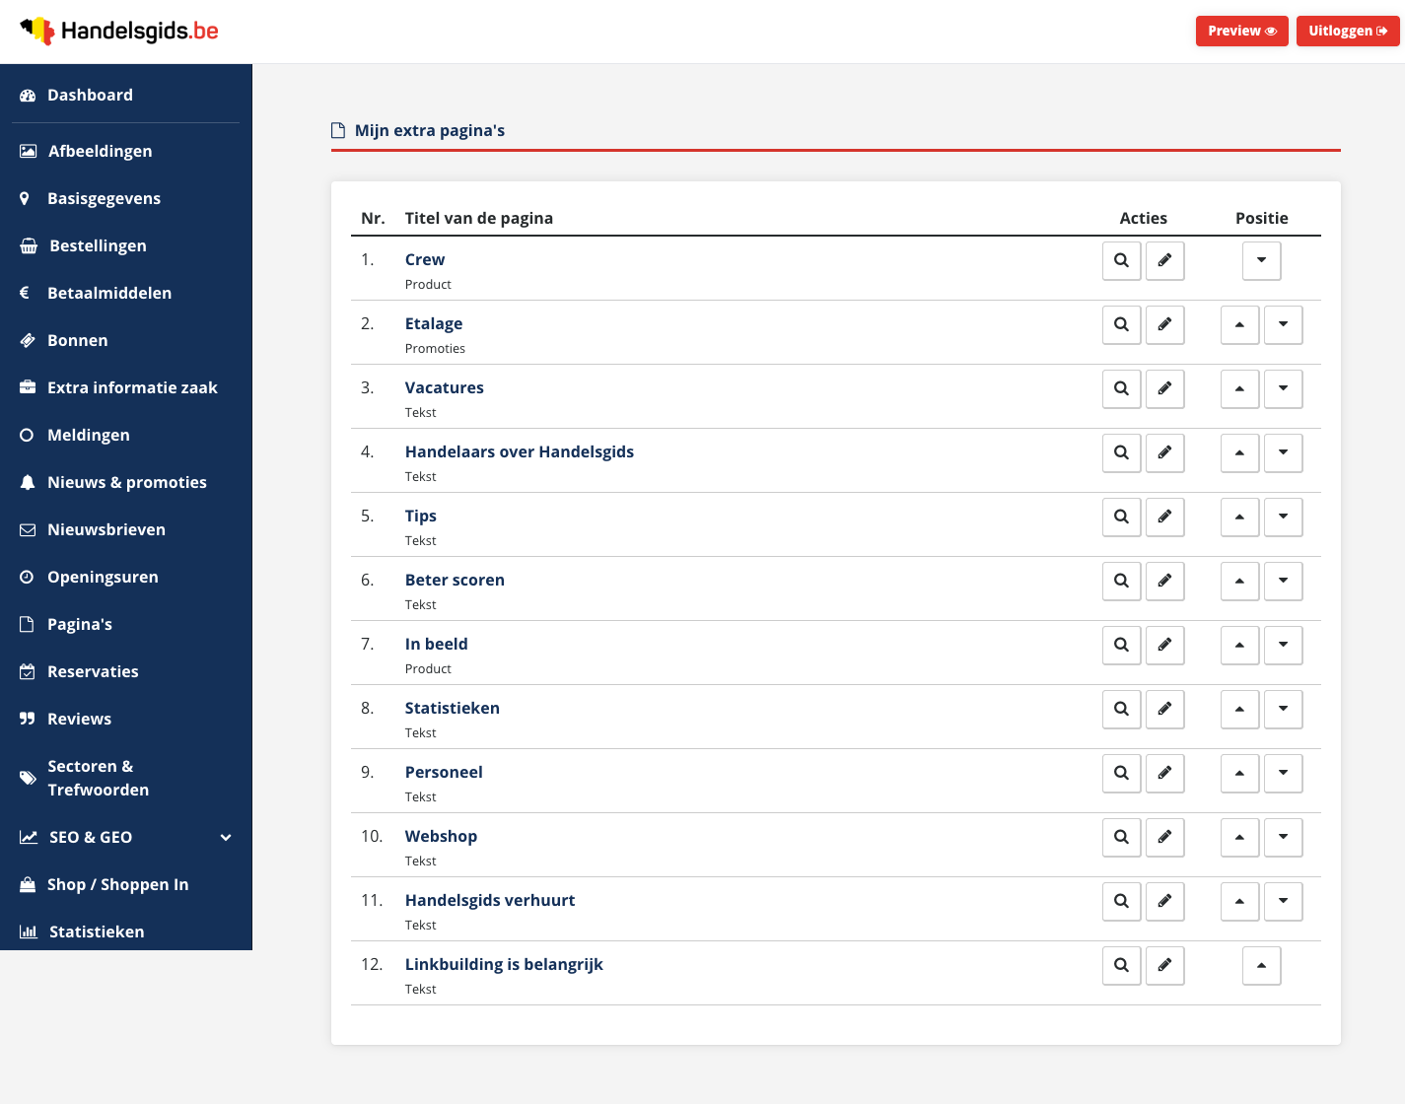Image resolution: width=1405 pixels, height=1104 pixels.
Task: Open Bonnen ticket icon item
Action: [x=126, y=340]
